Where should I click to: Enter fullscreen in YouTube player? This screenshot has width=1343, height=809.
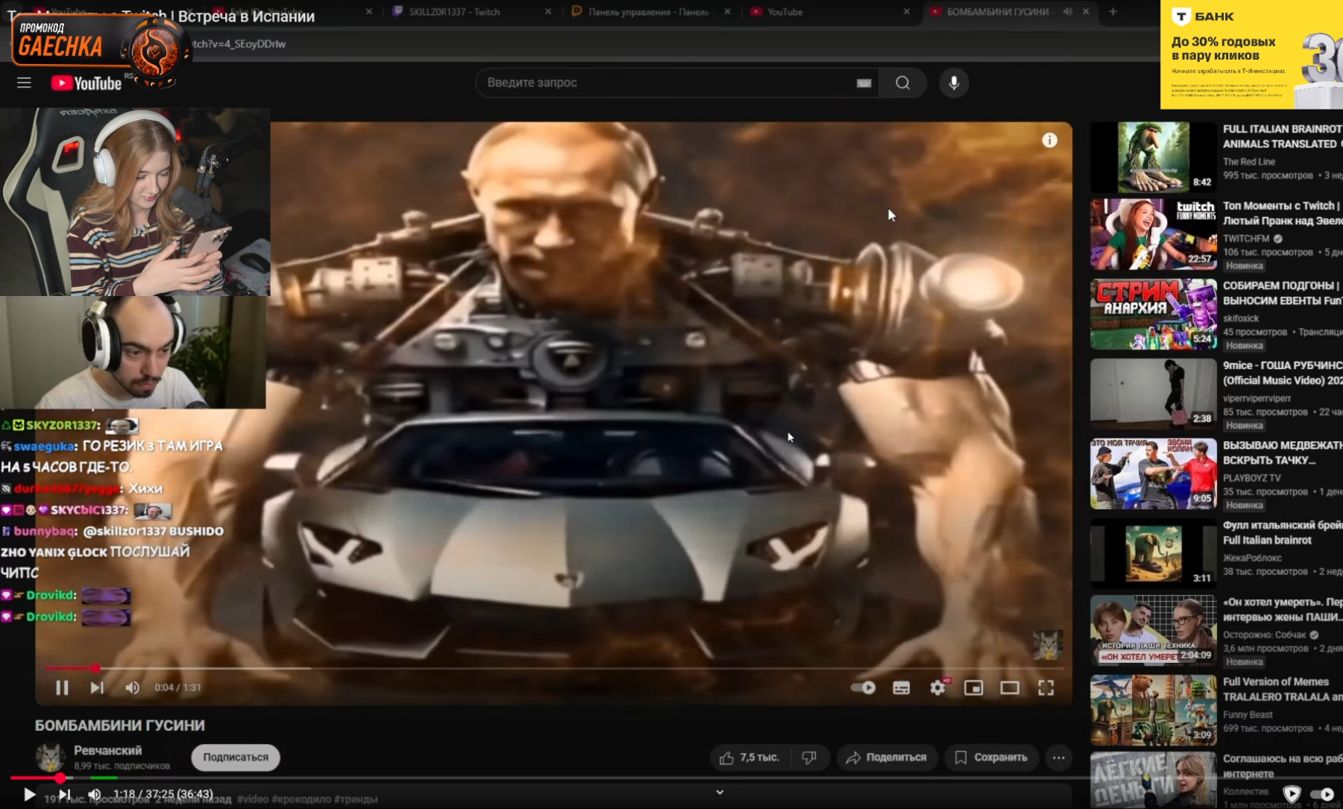pyautogui.click(x=1045, y=687)
